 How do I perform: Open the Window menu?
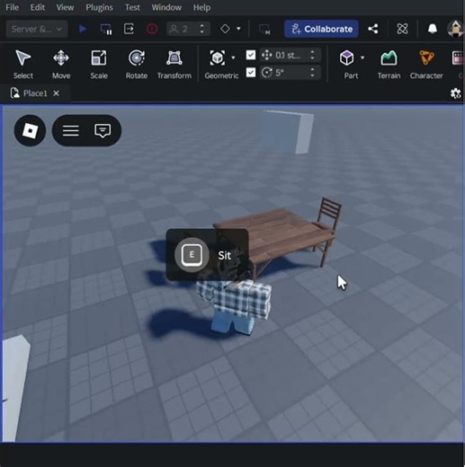166,7
